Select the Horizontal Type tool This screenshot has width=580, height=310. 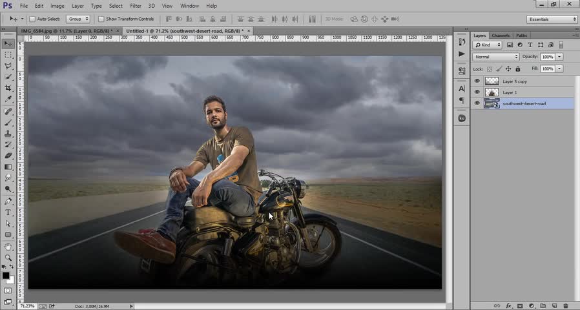point(8,212)
